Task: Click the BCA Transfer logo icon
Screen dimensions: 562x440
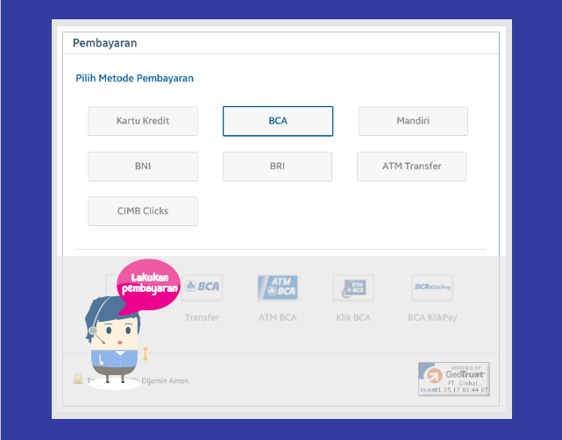Action: pos(203,287)
